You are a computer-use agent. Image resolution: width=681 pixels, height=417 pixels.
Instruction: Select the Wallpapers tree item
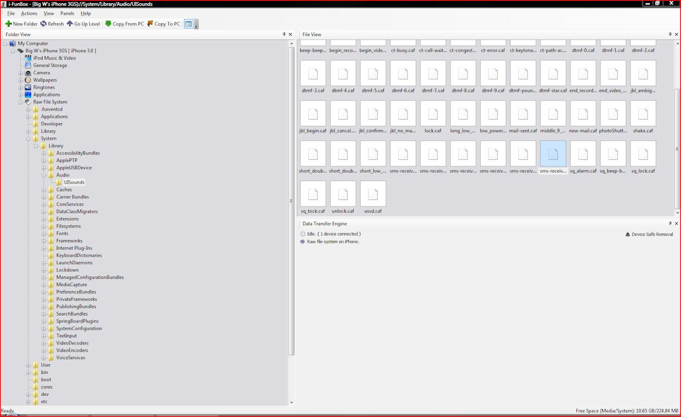click(45, 80)
